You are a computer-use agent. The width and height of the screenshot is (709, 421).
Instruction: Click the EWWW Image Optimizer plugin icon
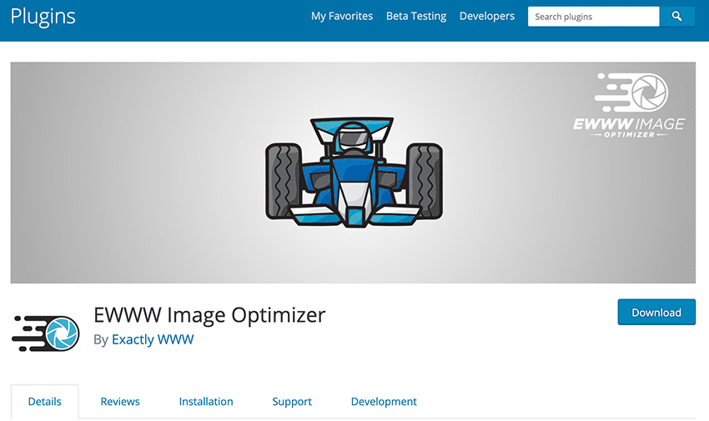click(x=45, y=333)
